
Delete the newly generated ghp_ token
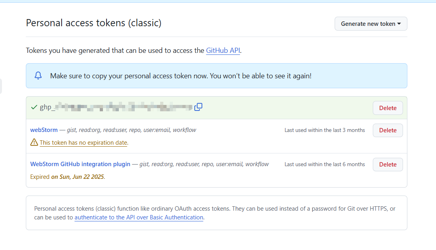click(x=388, y=108)
